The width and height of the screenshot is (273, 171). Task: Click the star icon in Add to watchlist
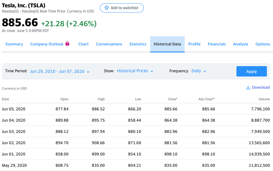[x=107, y=8]
